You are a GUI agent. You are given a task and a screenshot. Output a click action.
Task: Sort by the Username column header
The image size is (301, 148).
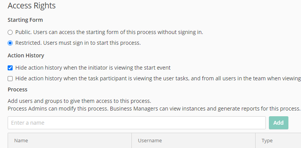tap(150, 140)
